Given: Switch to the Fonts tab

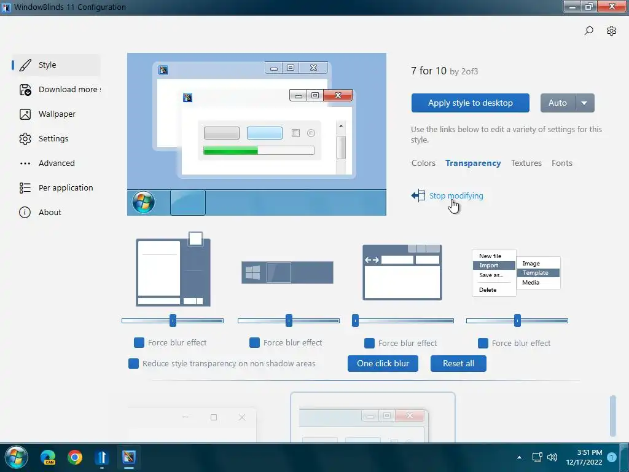Looking at the screenshot, I should click(x=561, y=163).
